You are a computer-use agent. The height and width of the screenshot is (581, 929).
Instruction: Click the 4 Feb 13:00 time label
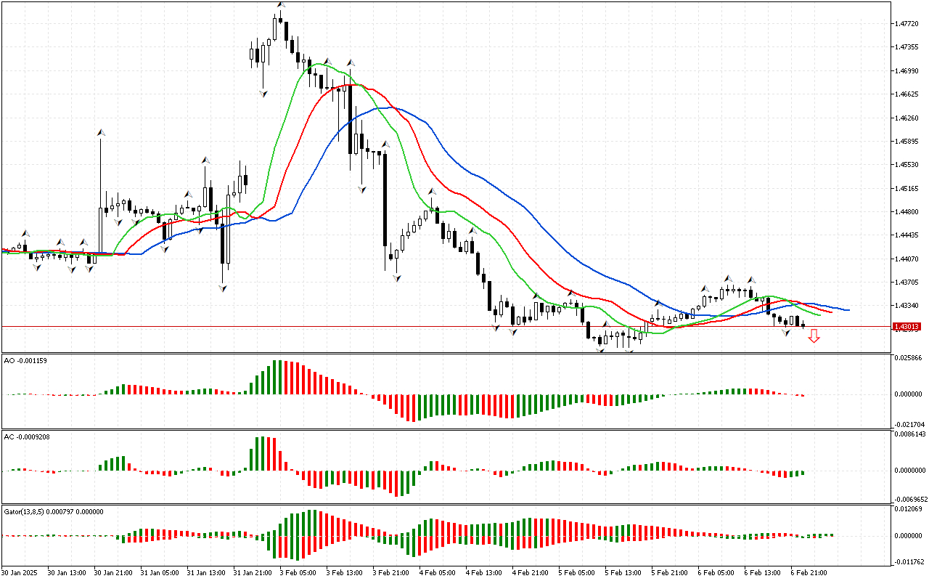(484, 573)
